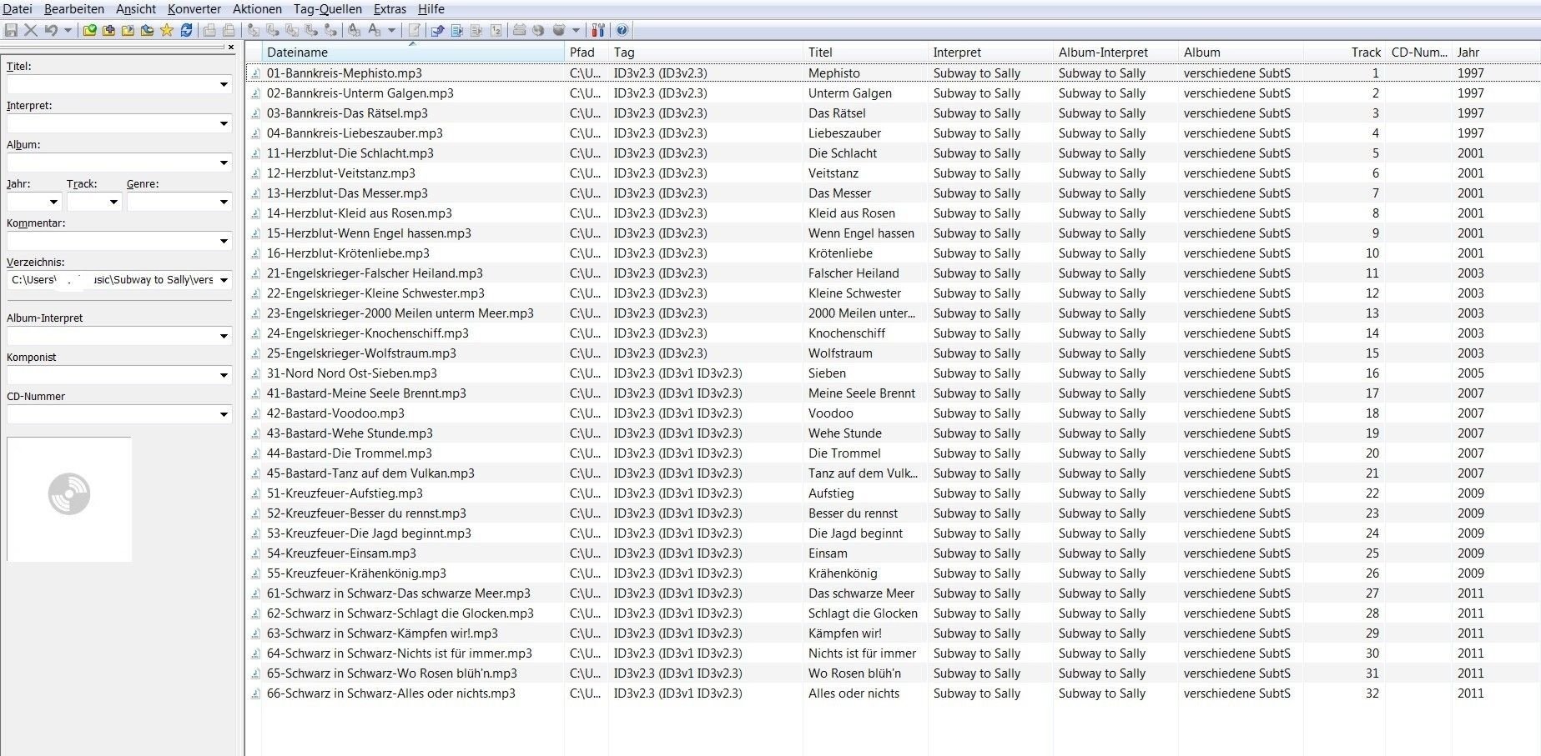Open the Tag-Quellen menu
The width and height of the screenshot is (1541, 756).
click(x=328, y=9)
